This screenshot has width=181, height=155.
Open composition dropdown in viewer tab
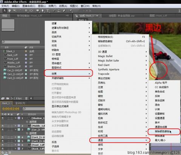(97, 16)
